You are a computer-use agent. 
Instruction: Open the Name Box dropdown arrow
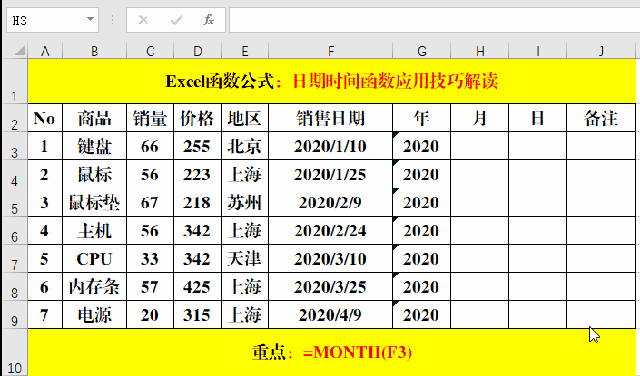tap(90, 19)
